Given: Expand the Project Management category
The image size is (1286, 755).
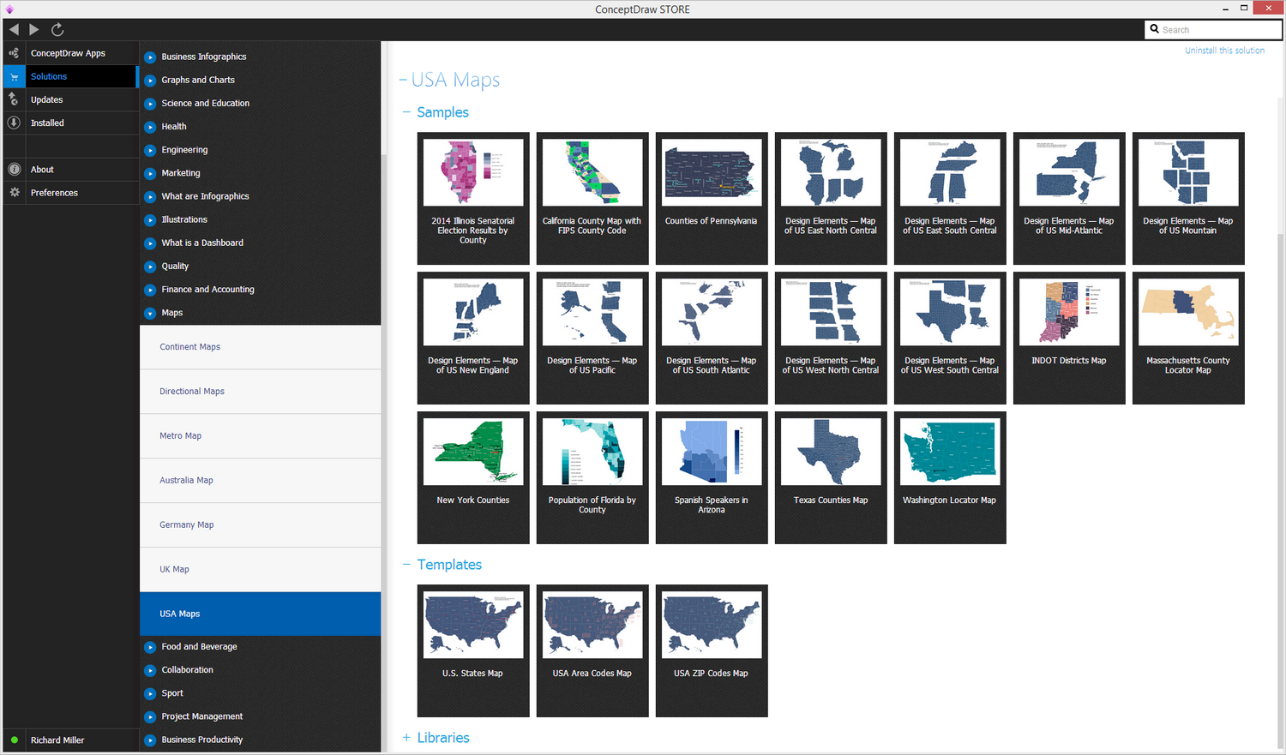Looking at the screenshot, I should 150,717.
